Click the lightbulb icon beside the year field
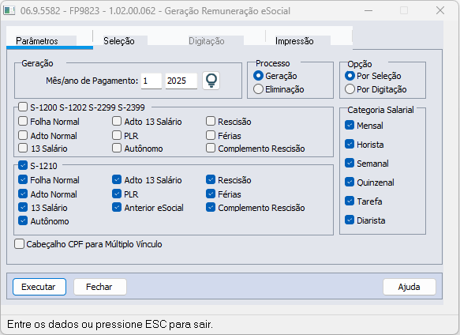This screenshot has width=460, height=335. click(211, 81)
